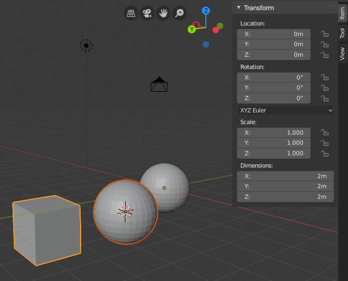Click the zoom view magnifier icon
Viewport: 348px width, 281px height.
[x=179, y=13]
